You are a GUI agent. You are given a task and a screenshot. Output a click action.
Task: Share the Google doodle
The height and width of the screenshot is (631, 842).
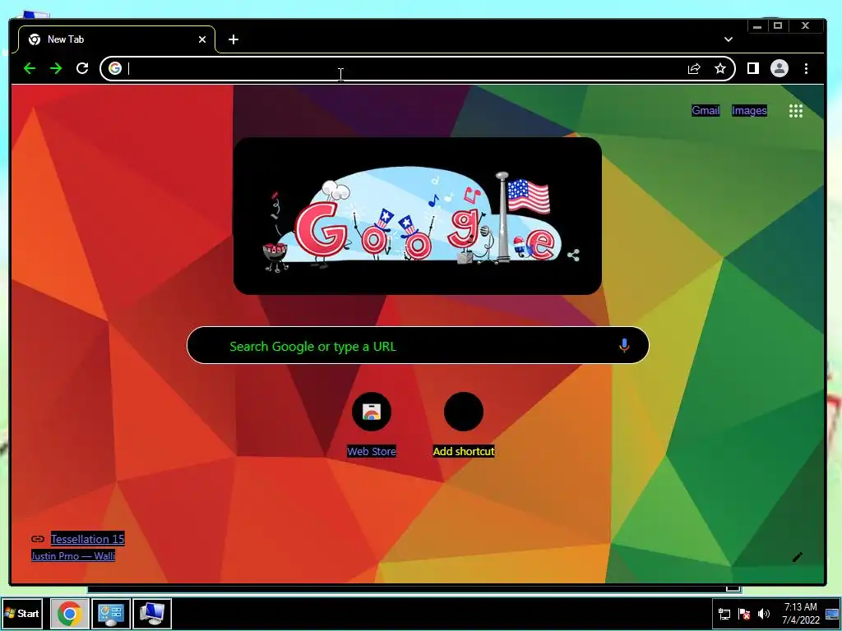tap(573, 255)
